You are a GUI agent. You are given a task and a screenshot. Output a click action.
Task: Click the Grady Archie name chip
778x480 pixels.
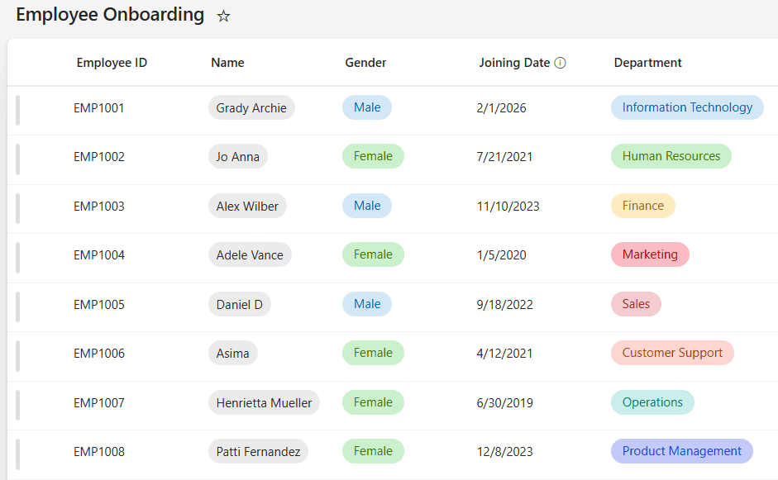[x=251, y=107]
